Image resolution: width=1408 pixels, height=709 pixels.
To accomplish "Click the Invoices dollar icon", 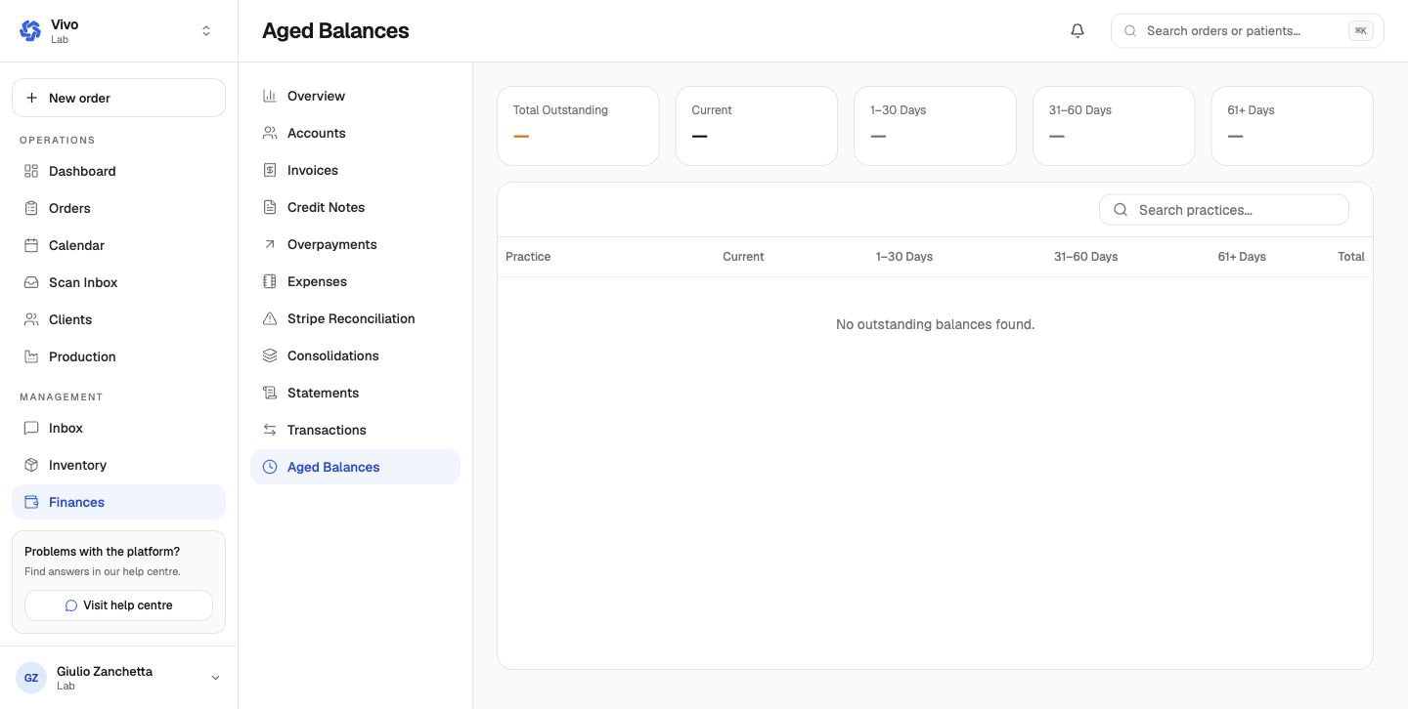I will pyautogui.click(x=270, y=170).
